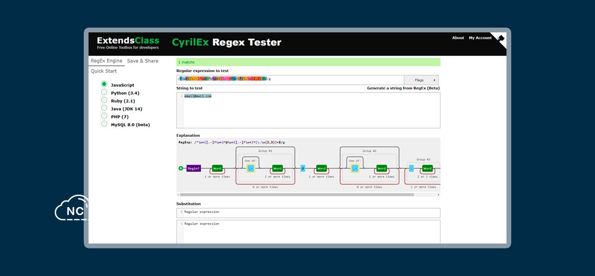The width and height of the screenshot is (595, 276).
Task: Click the regular expression input field
Action: tap(290, 79)
